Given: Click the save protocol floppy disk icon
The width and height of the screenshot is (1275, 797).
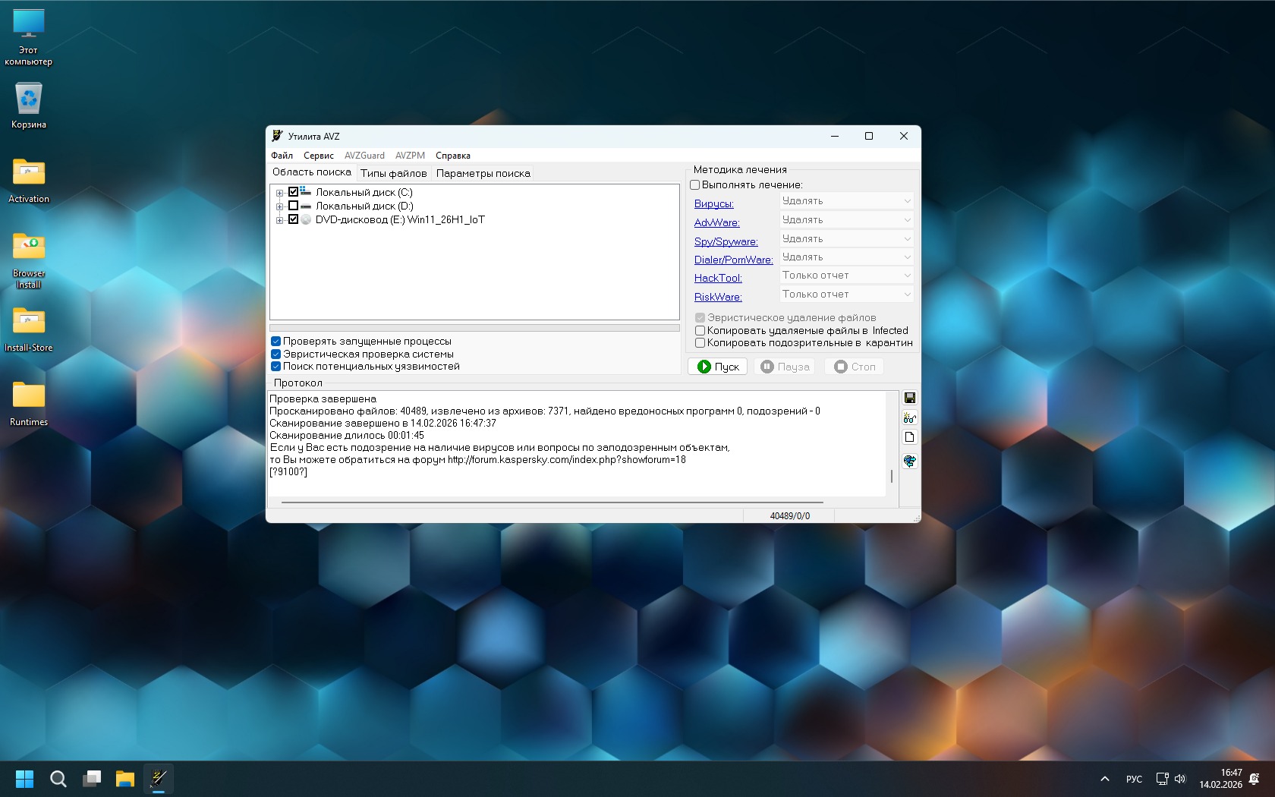Looking at the screenshot, I should pyautogui.click(x=909, y=398).
